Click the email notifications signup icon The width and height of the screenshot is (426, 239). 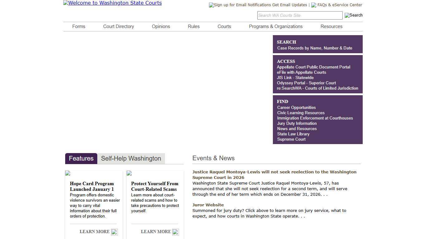point(211,5)
